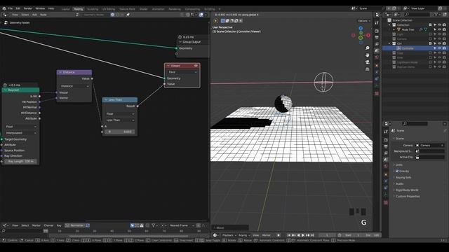Image resolution: width=449 pixels, height=252 pixels.
Task: Select the Controller object in outliner
Action: (x=408, y=48)
